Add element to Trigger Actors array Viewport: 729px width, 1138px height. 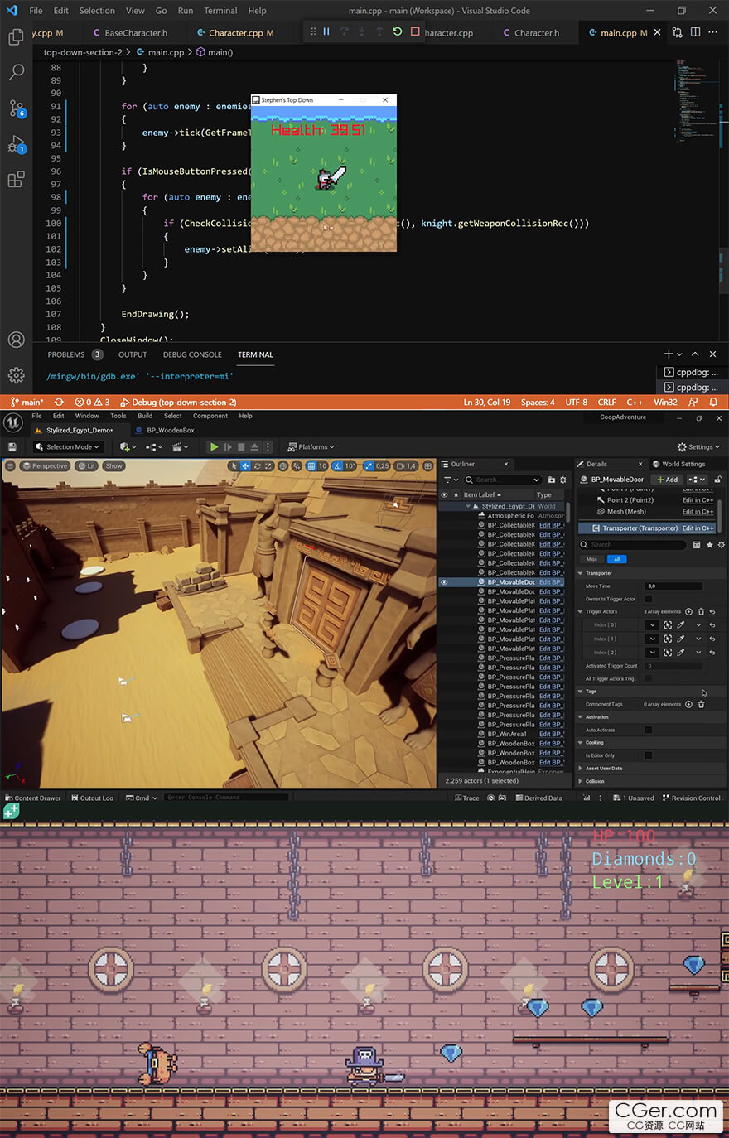click(x=688, y=611)
